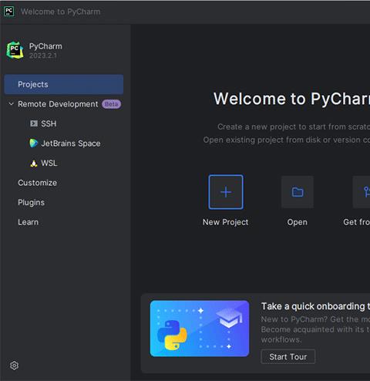Click the Open folder icon
The width and height of the screenshot is (370, 381).
(298, 192)
